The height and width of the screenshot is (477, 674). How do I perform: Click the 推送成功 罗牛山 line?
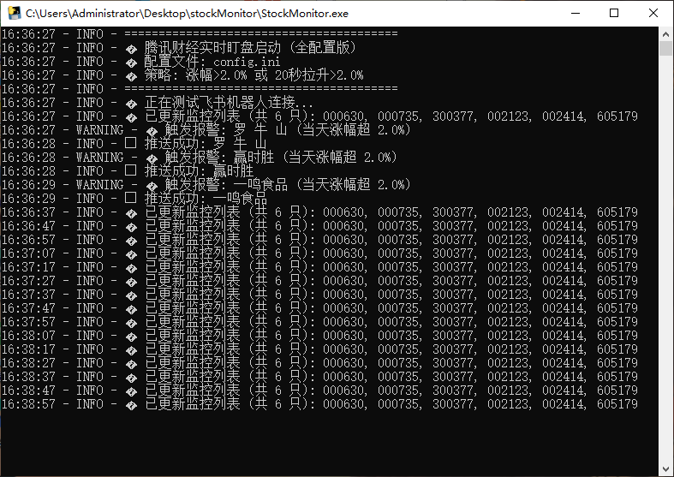pos(134,144)
